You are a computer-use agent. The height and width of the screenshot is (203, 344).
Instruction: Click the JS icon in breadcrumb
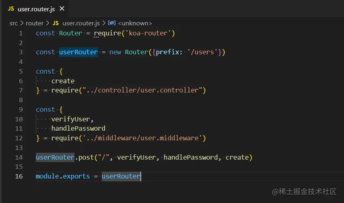click(x=56, y=23)
